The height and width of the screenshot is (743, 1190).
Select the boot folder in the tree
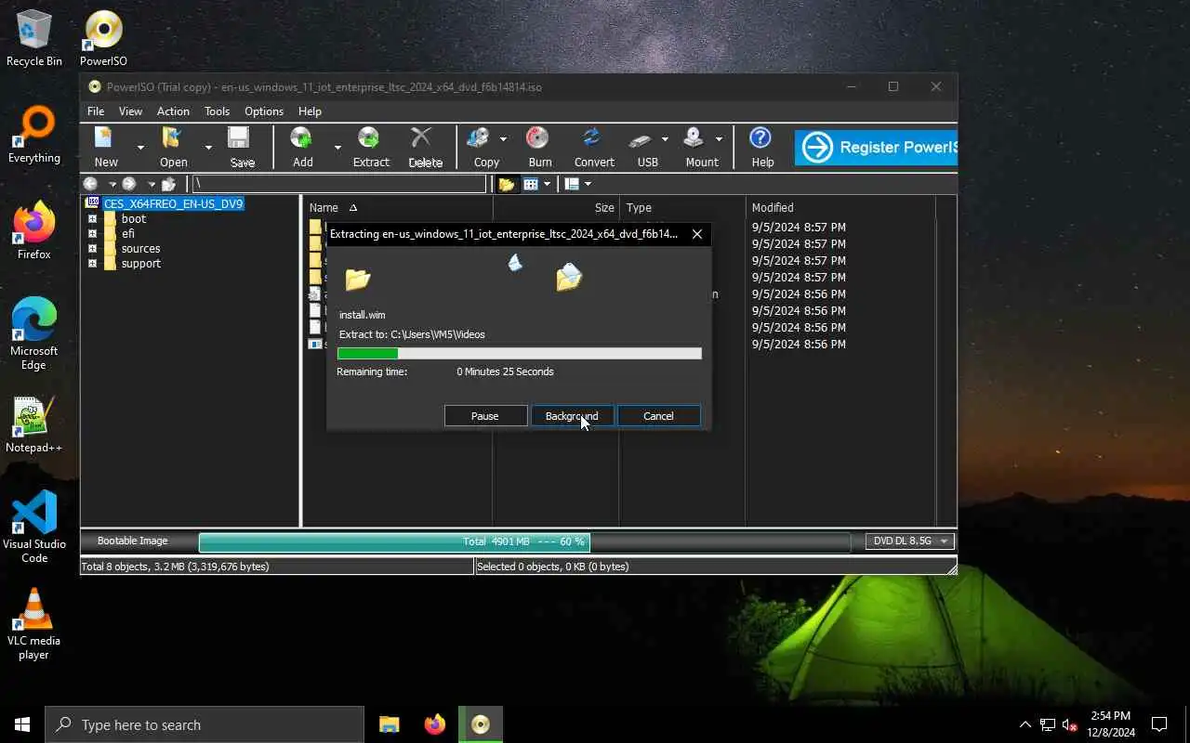point(134,219)
